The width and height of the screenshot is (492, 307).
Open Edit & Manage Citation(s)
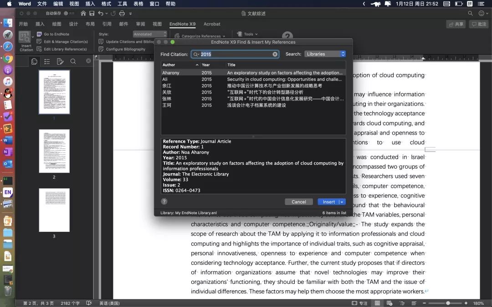[x=62, y=42]
